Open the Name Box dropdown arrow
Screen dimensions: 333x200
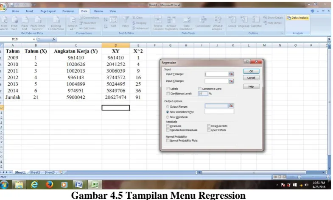[34, 39]
